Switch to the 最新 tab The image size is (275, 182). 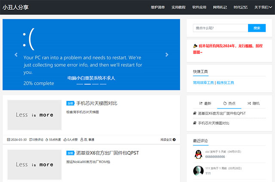pyautogui.click(x=205, y=103)
